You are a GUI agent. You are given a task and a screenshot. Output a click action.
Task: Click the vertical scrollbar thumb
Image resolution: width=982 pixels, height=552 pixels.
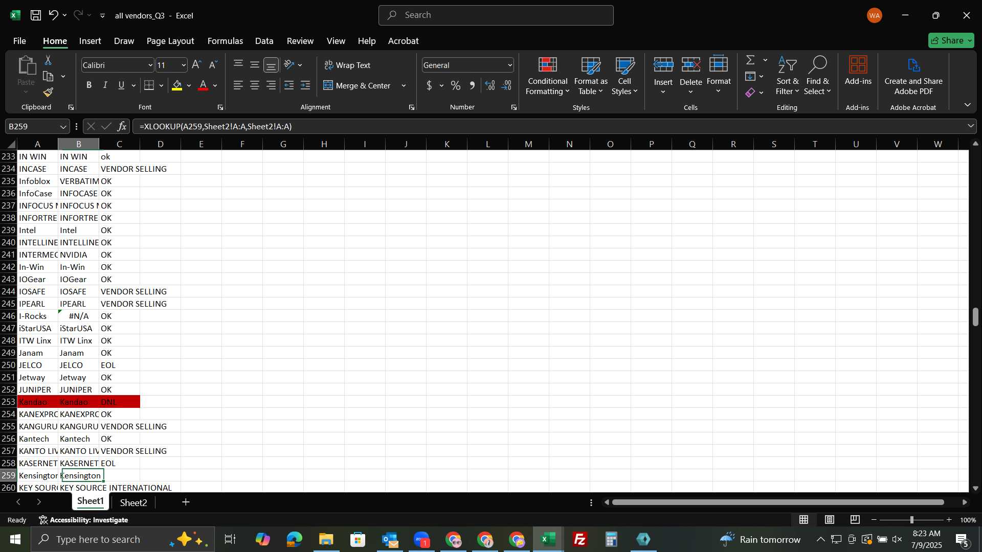pos(975,317)
